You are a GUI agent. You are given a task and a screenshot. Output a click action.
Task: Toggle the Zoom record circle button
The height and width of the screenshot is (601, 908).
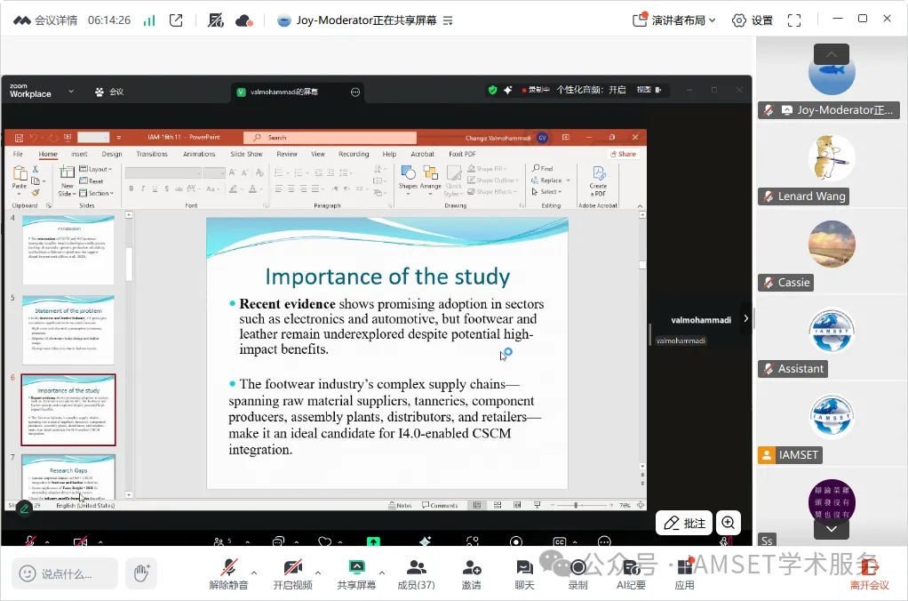516,542
